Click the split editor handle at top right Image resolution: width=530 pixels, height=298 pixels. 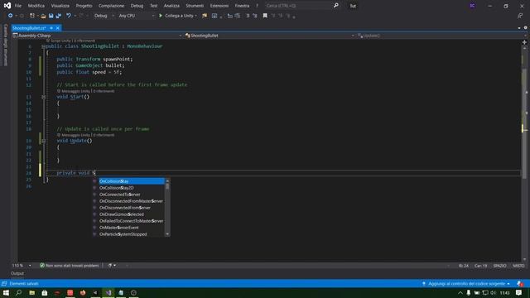pos(524,42)
